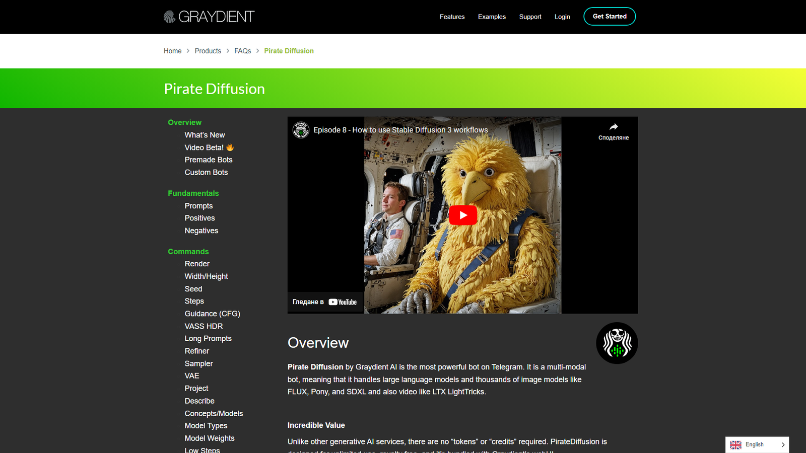This screenshot has height=453, width=806.
Task: Open Steps sidebar link
Action: click(x=194, y=301)
